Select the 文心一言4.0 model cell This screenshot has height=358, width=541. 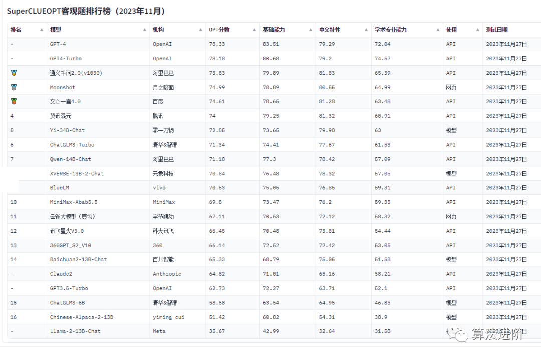point(98,102)
